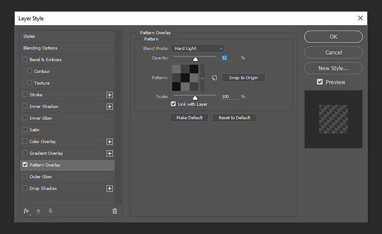
Task: Enable the Outer Glow checkbox
Action: click(x=25, y=176)
